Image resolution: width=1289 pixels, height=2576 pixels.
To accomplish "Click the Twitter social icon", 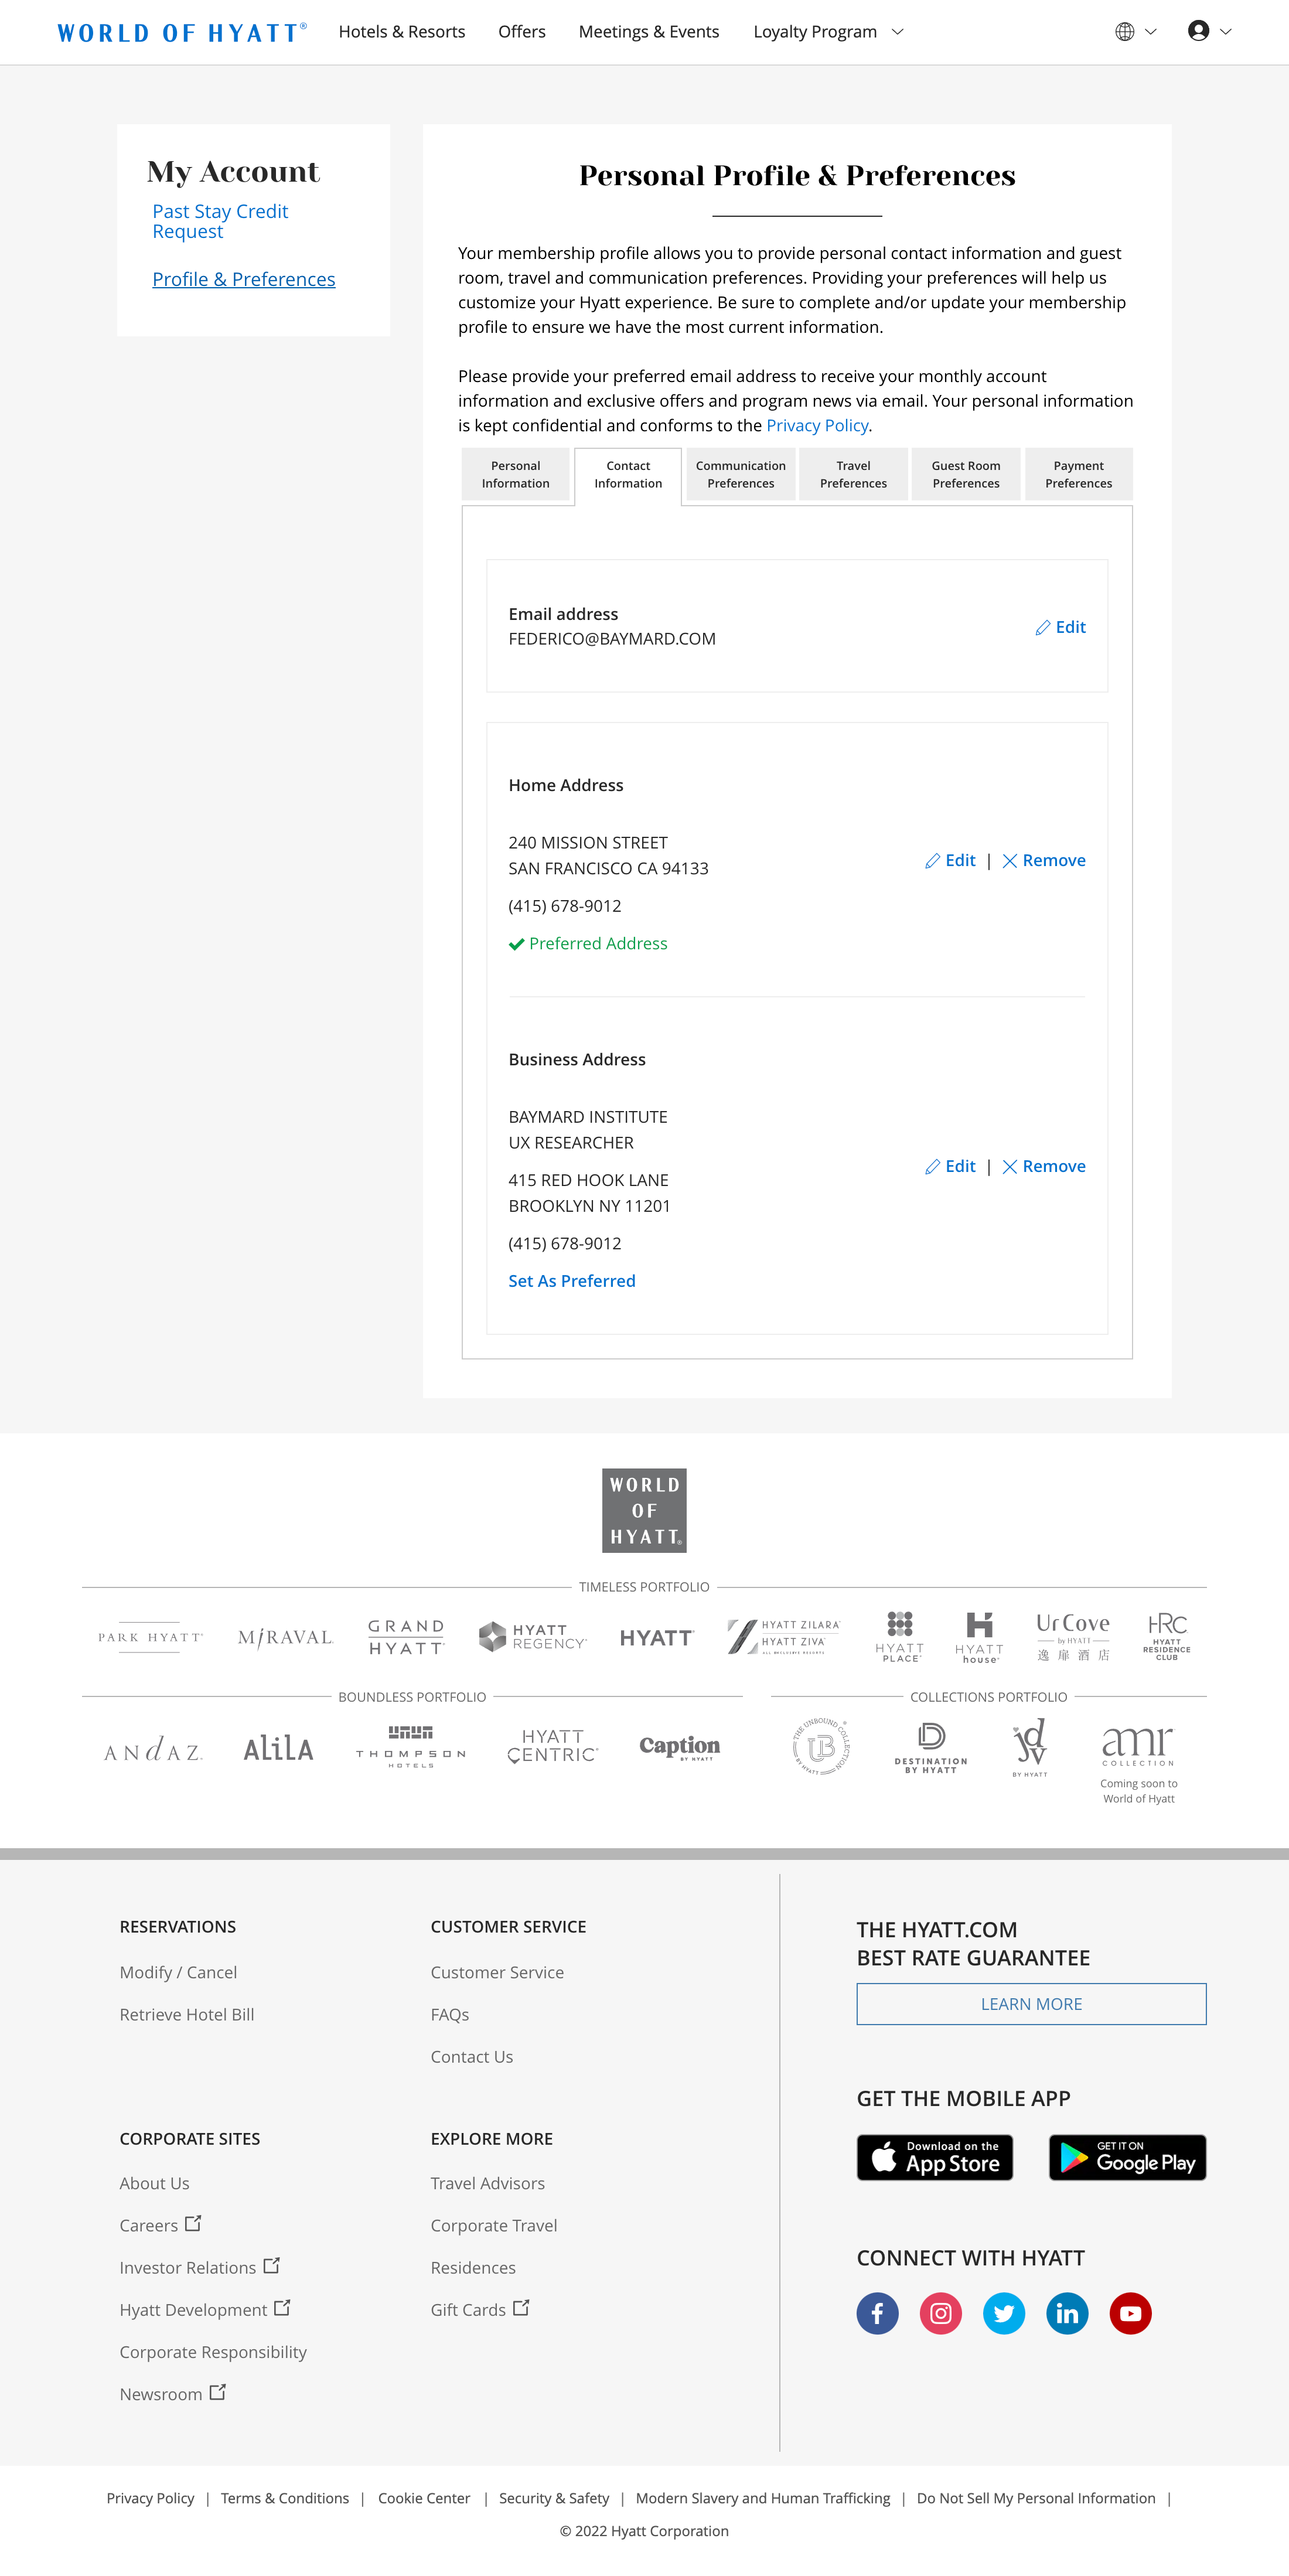I will [x=1003, y=2313].
